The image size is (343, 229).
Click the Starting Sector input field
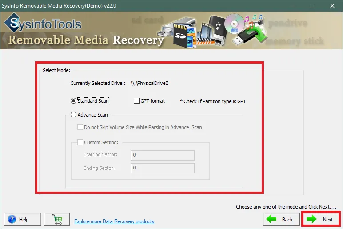[163, 155]
